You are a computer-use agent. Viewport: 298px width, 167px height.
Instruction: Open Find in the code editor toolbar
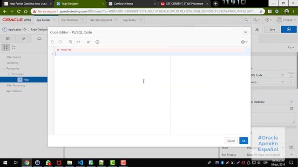pyautogui.click(x=70, y=42)
